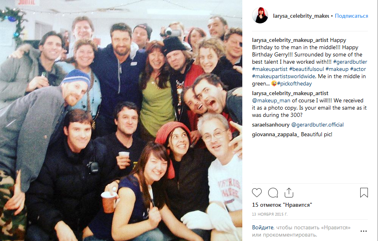This screenshot has width=378, height=241.
Task: Open comments via the speech bubble icon
Action: (x=273, y=193)
